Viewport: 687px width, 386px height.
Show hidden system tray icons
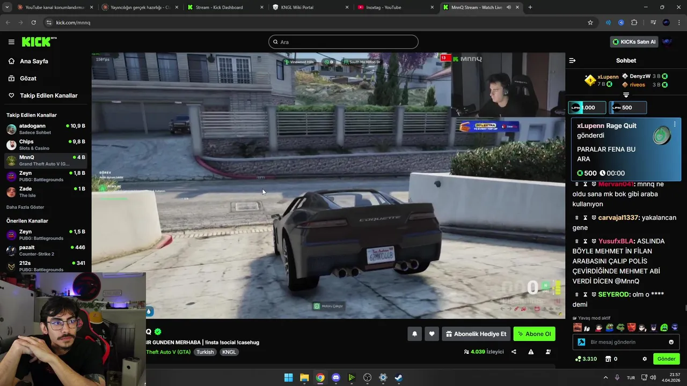[x=605, y=377]
